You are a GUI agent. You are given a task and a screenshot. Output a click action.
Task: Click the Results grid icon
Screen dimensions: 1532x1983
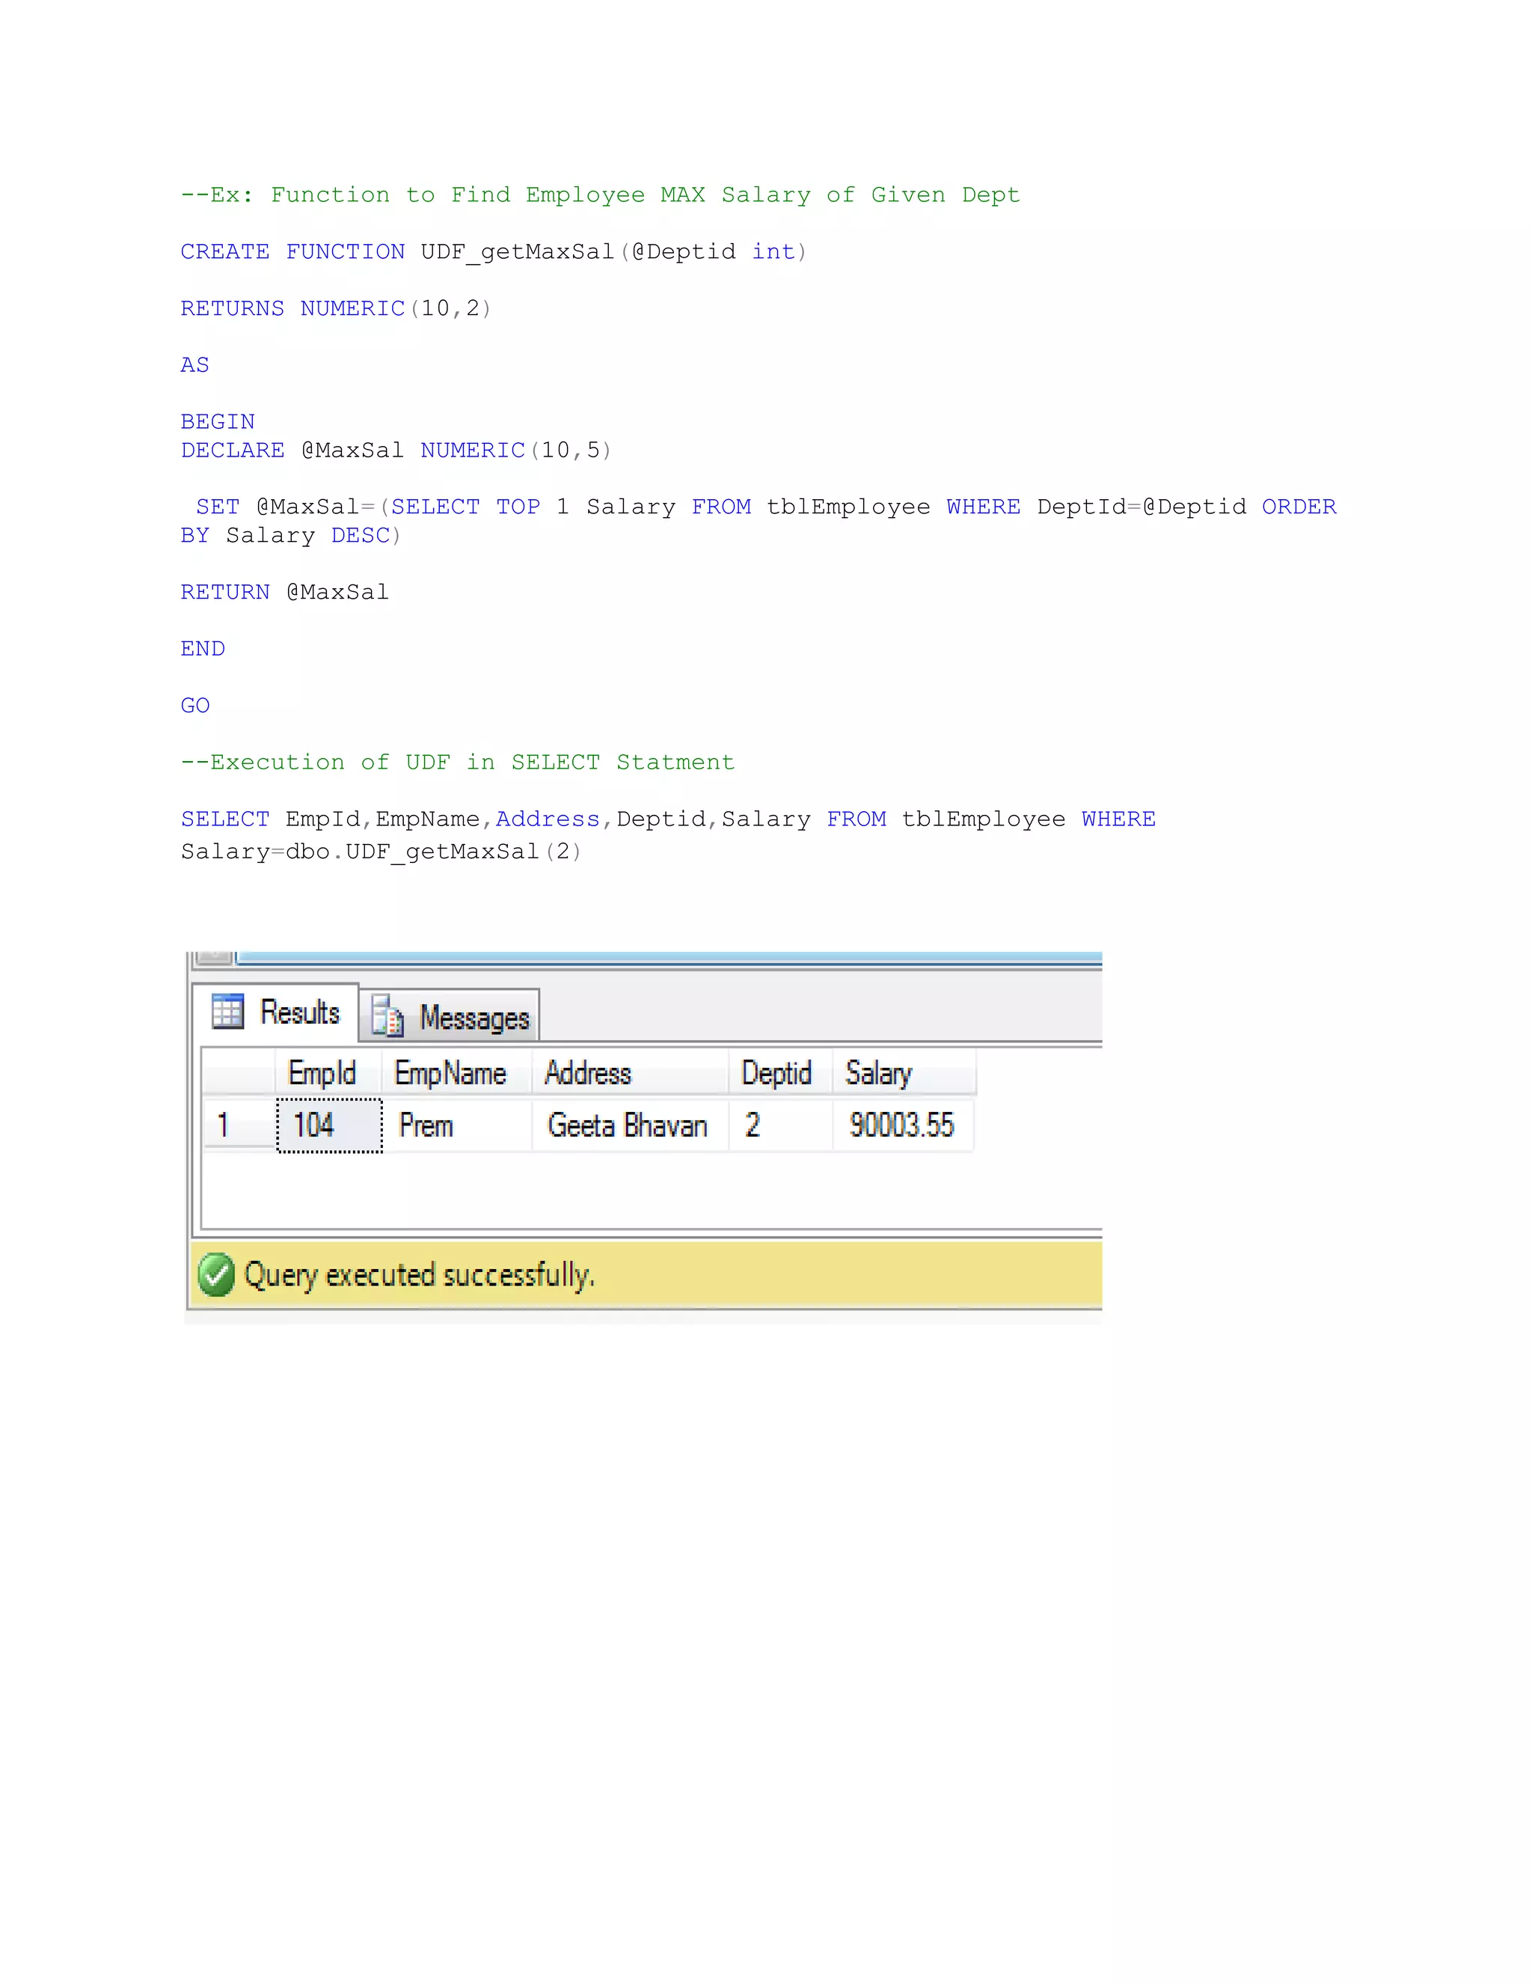[x=227, y=1012]
